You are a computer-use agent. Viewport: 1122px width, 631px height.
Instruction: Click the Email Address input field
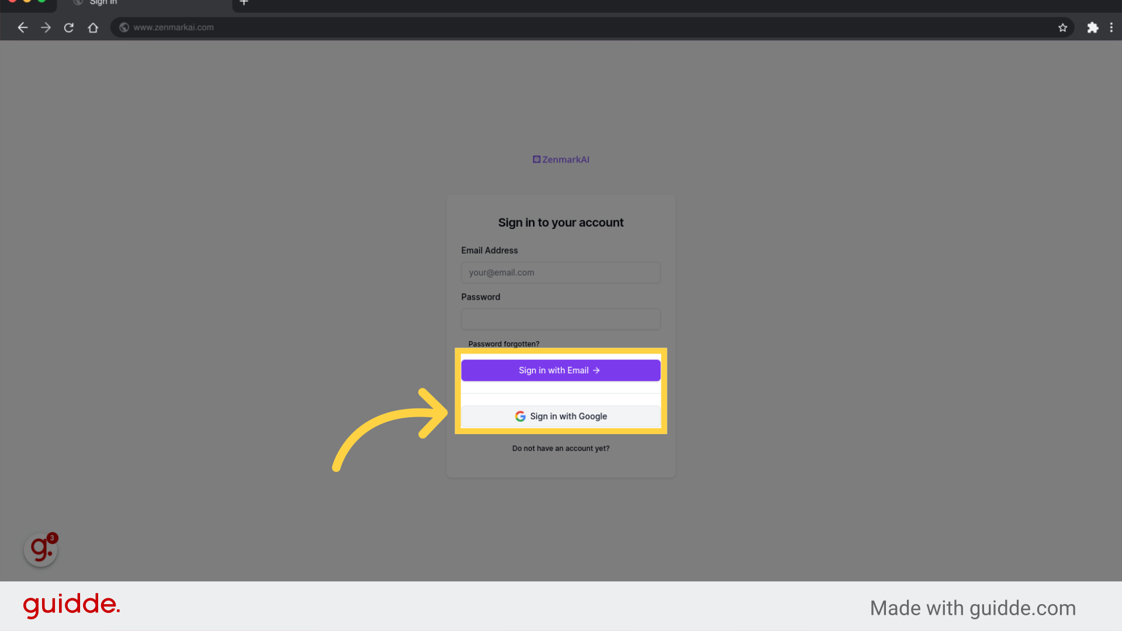[x=561, y=273]
